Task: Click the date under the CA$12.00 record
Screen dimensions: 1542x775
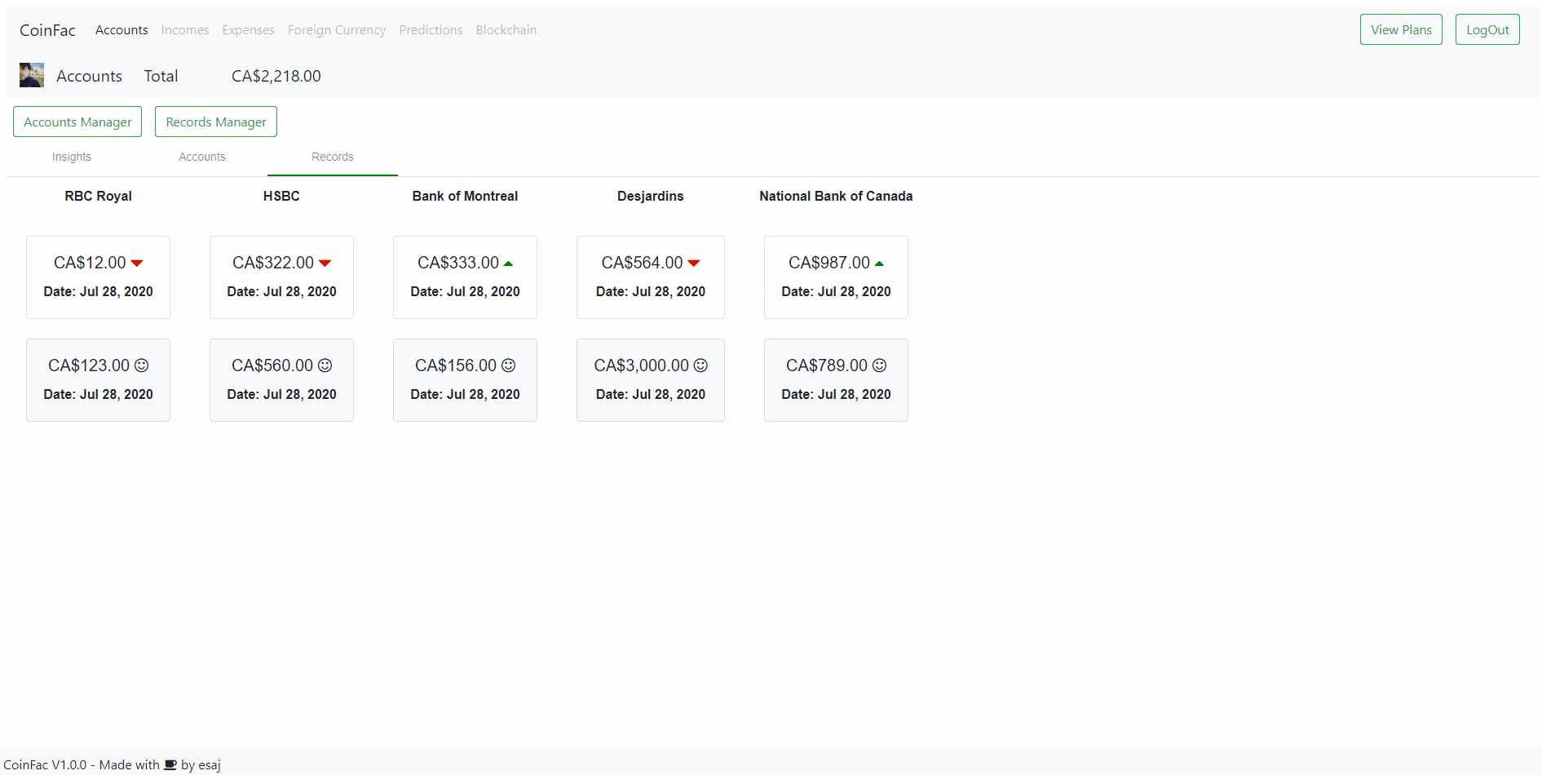Action: 98,291
